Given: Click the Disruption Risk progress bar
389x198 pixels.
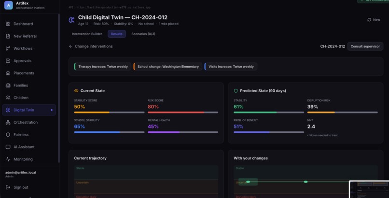Looking at the screenshot, I should click(x=342, y=113).
